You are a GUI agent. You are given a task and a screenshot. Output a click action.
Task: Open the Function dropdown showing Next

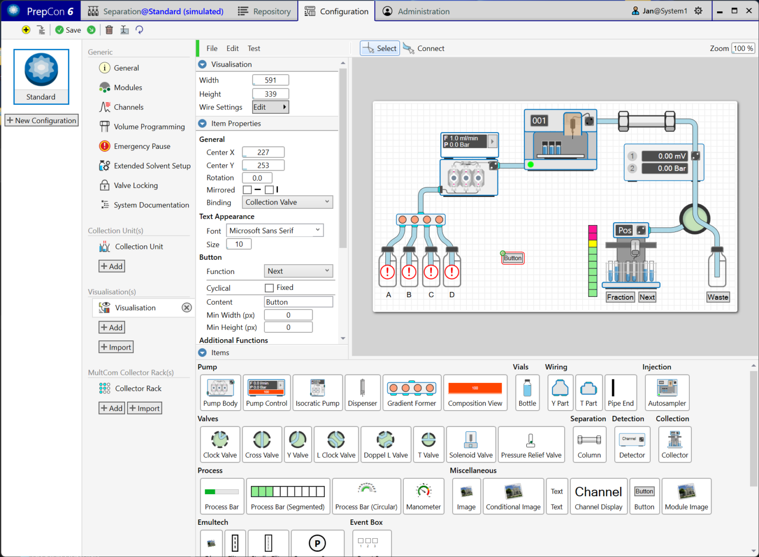[x=298, y=271]
